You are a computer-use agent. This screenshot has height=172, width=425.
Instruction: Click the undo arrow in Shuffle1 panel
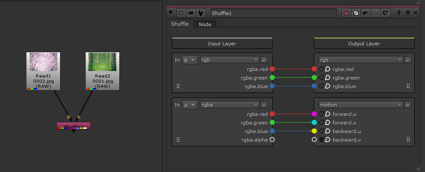point(366,13)
